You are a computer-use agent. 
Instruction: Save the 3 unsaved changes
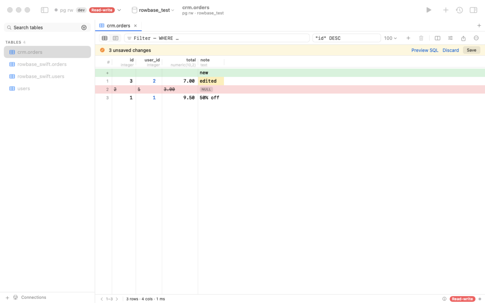point(471,50)
